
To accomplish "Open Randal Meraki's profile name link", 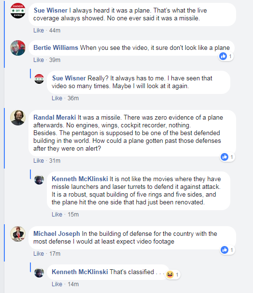I will coord(55,117).
